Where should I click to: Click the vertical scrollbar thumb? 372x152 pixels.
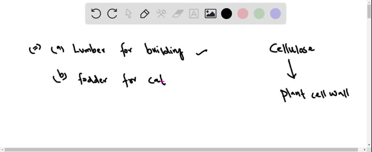pyautogui.click(x=369, y=11)
